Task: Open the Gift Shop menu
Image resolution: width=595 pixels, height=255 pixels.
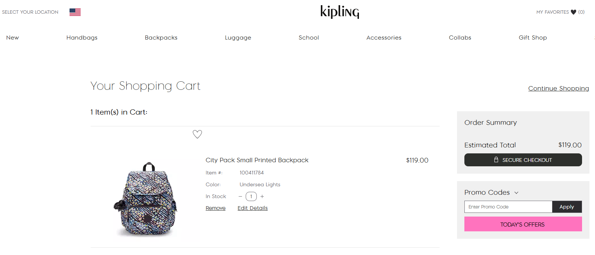Action: [x=533, y=37]
